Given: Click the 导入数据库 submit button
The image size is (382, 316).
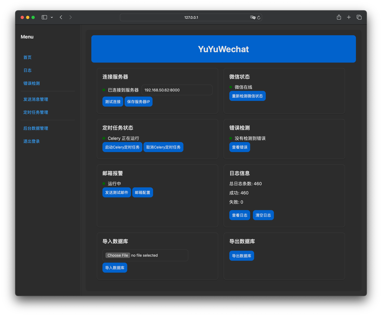Looking at the screenshot, I should tap(115, 268).
